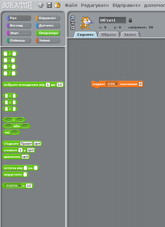Select the 'don't rotate' rotation style button
The width and height of the screenshot is (165, 227).
73,28
